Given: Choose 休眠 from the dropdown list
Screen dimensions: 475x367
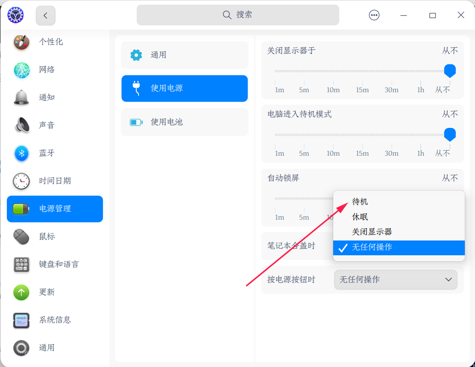Looking at the screenshot, I should [399, 217].
